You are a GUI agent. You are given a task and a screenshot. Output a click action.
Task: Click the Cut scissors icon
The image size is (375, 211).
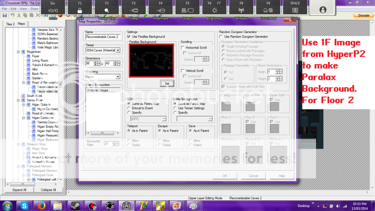(19, 15)
